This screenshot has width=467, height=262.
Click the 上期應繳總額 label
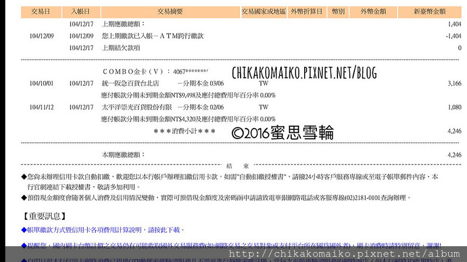[x=123, y=24]
